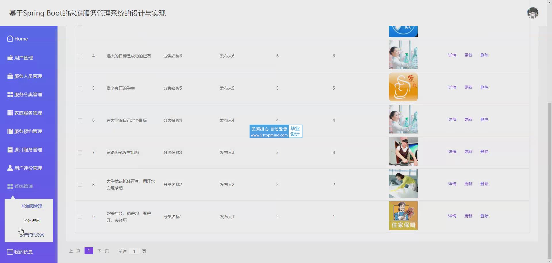Click 更新 for row 8
Screen dimensions: 552x263
click(x=468, y=184)
